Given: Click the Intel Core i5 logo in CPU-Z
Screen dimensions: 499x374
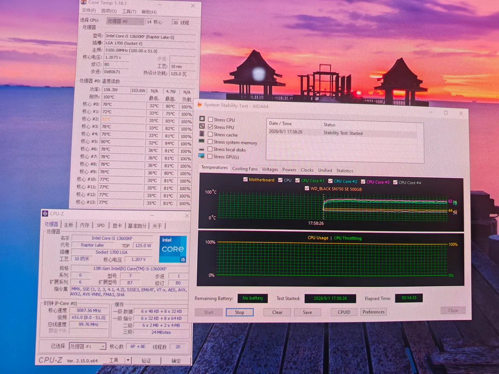Looking at the screenshot, I should 173,249.
